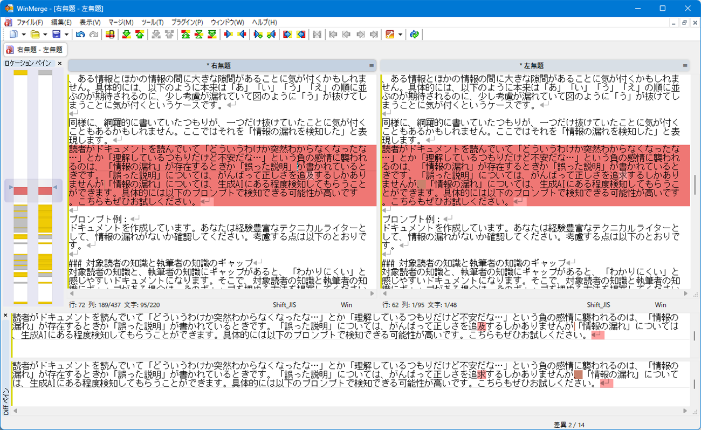Open files with the folder icon

[x=35, y=35]
